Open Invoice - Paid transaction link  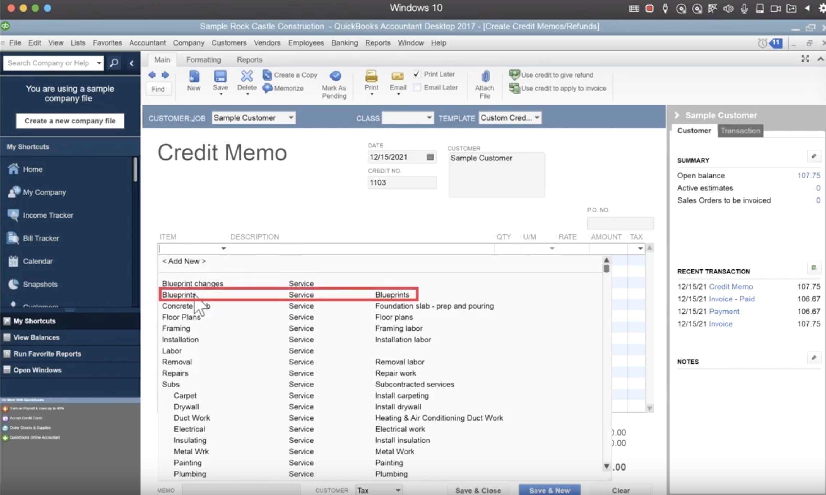pos(732,299)
